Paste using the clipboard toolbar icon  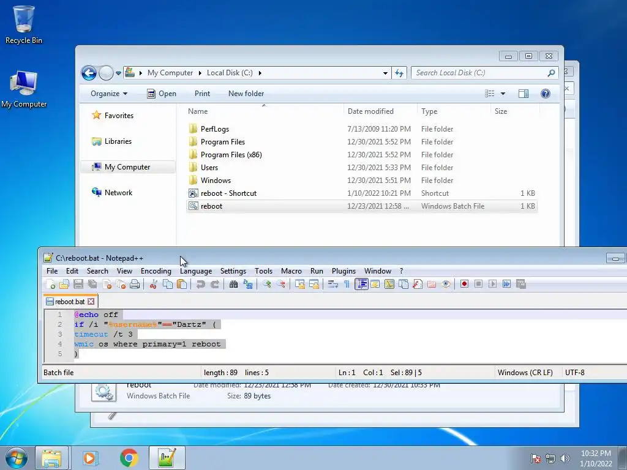pos(181,284)
